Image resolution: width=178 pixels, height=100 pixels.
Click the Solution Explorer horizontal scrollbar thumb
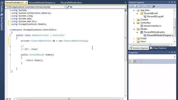pos(150,44)
